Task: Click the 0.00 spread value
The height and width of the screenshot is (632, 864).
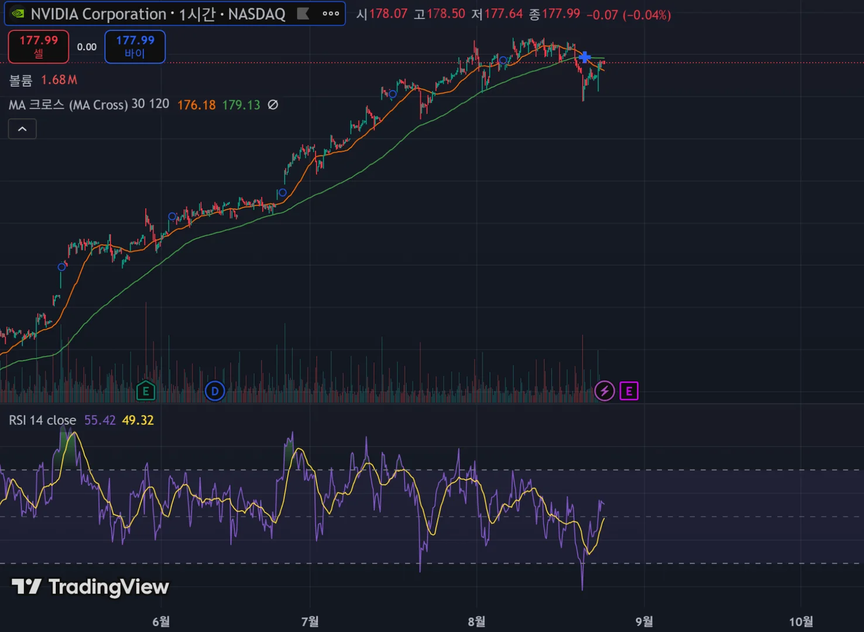Action: click(87, 47)
